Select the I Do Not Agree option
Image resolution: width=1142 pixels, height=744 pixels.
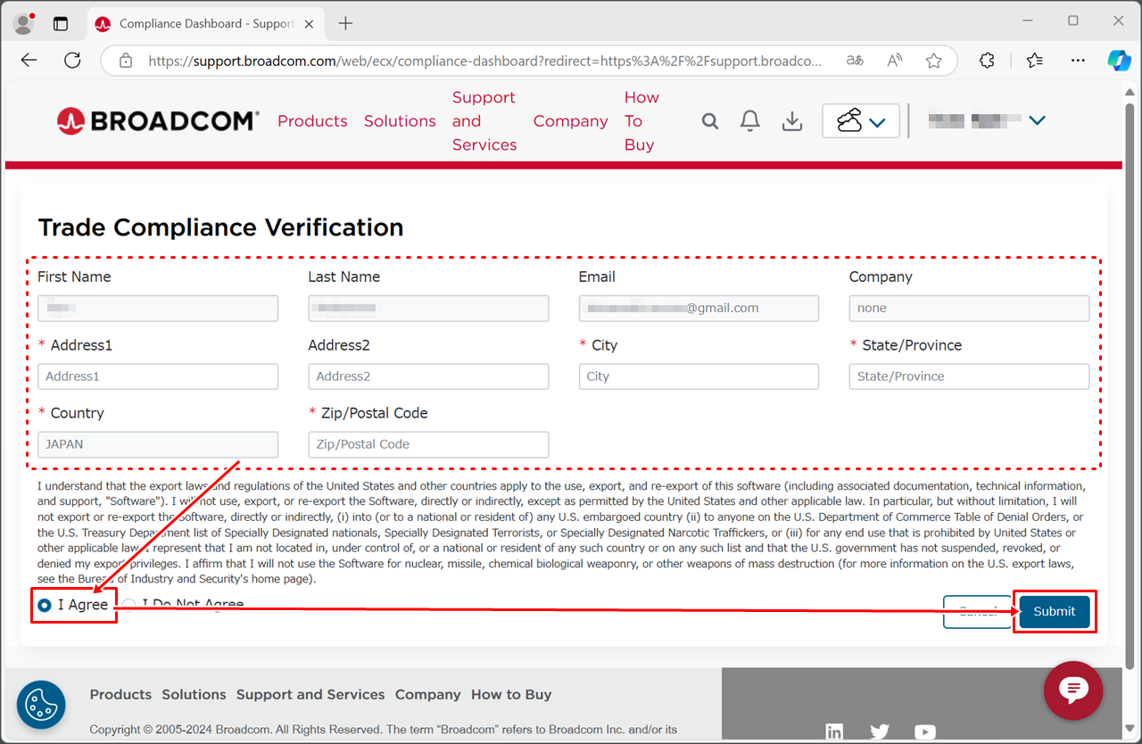click(129, 605)
